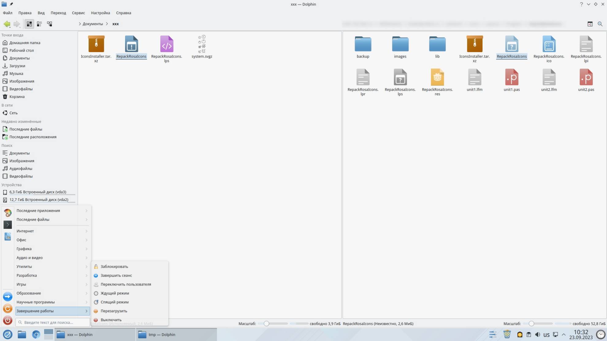Viewport: 607px width, 341px height.
Task: Adjust left pane zoom slider
Action: [266, 324]
